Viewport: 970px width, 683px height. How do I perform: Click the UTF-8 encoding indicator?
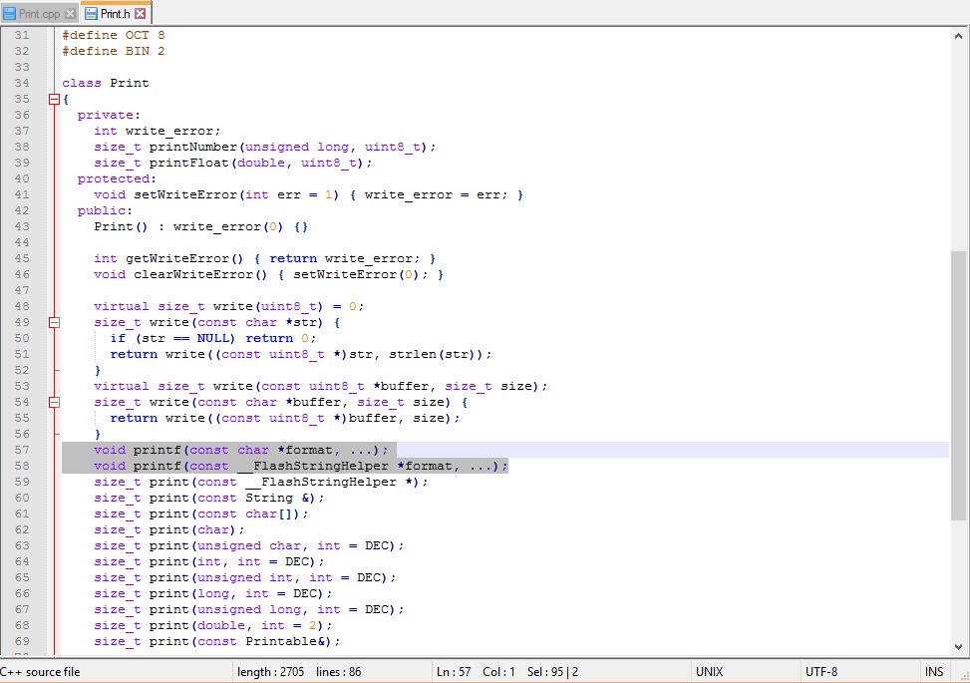pyautogui.click(x=821, y=672)
